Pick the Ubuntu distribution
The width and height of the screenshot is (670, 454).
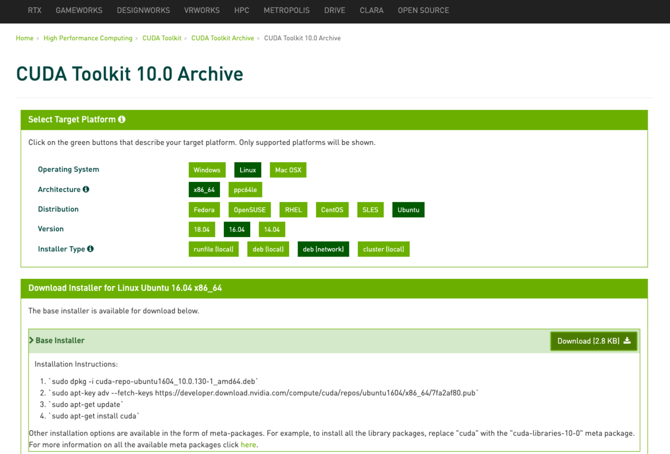pyautogui.click(x=409, y=210)
